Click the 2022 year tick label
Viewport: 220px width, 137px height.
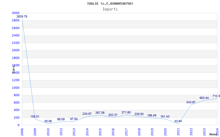tap(191, 131)
